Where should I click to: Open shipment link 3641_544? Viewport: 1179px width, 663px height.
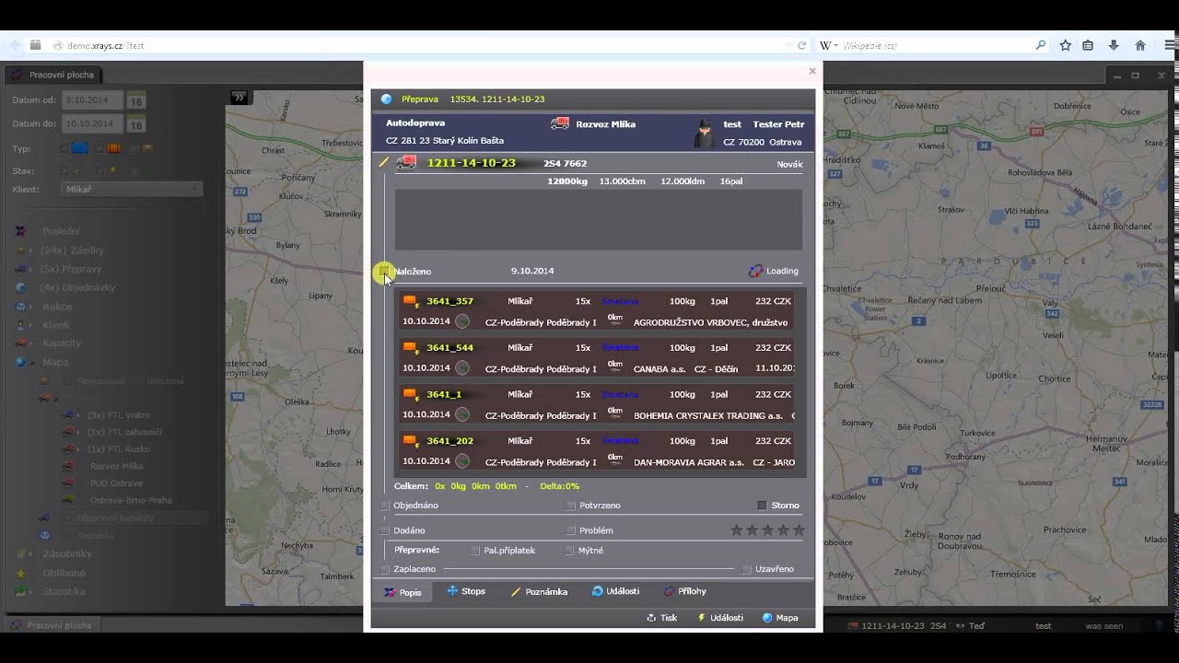tap(449, 347)
